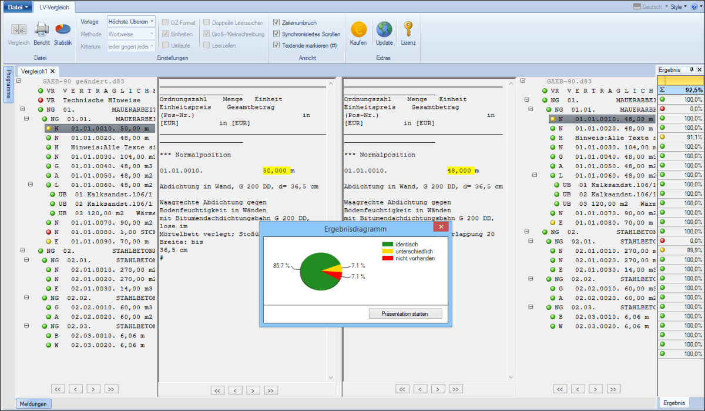Select E 01.01.0080. 70,00 m in right tree
Viewport: 705px width, 411px height.
[602, 223]
